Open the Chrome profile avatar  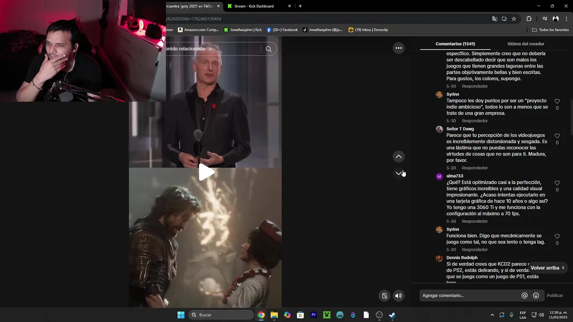tap(556, 19)
